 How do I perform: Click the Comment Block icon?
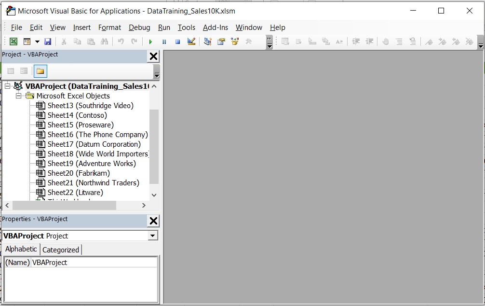(399, 42)
